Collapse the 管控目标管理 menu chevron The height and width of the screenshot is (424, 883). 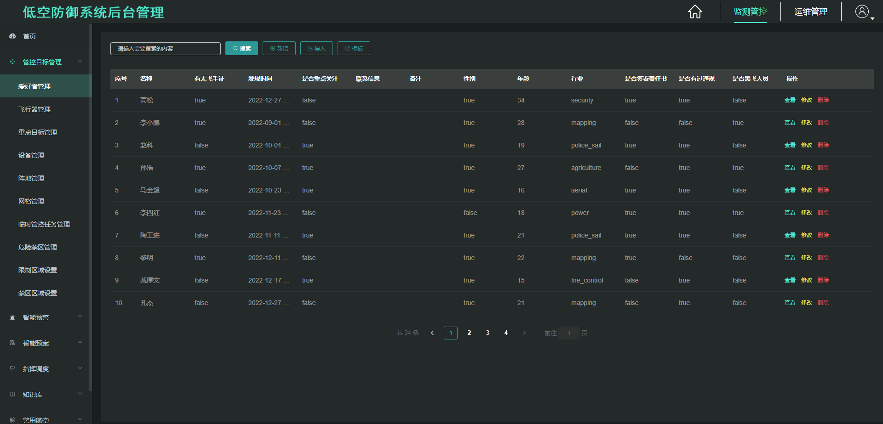[x=80, y=62]
